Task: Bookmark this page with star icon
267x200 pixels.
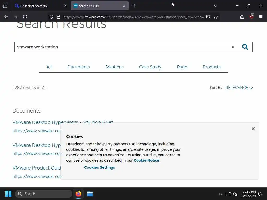Action: (216, 17)
